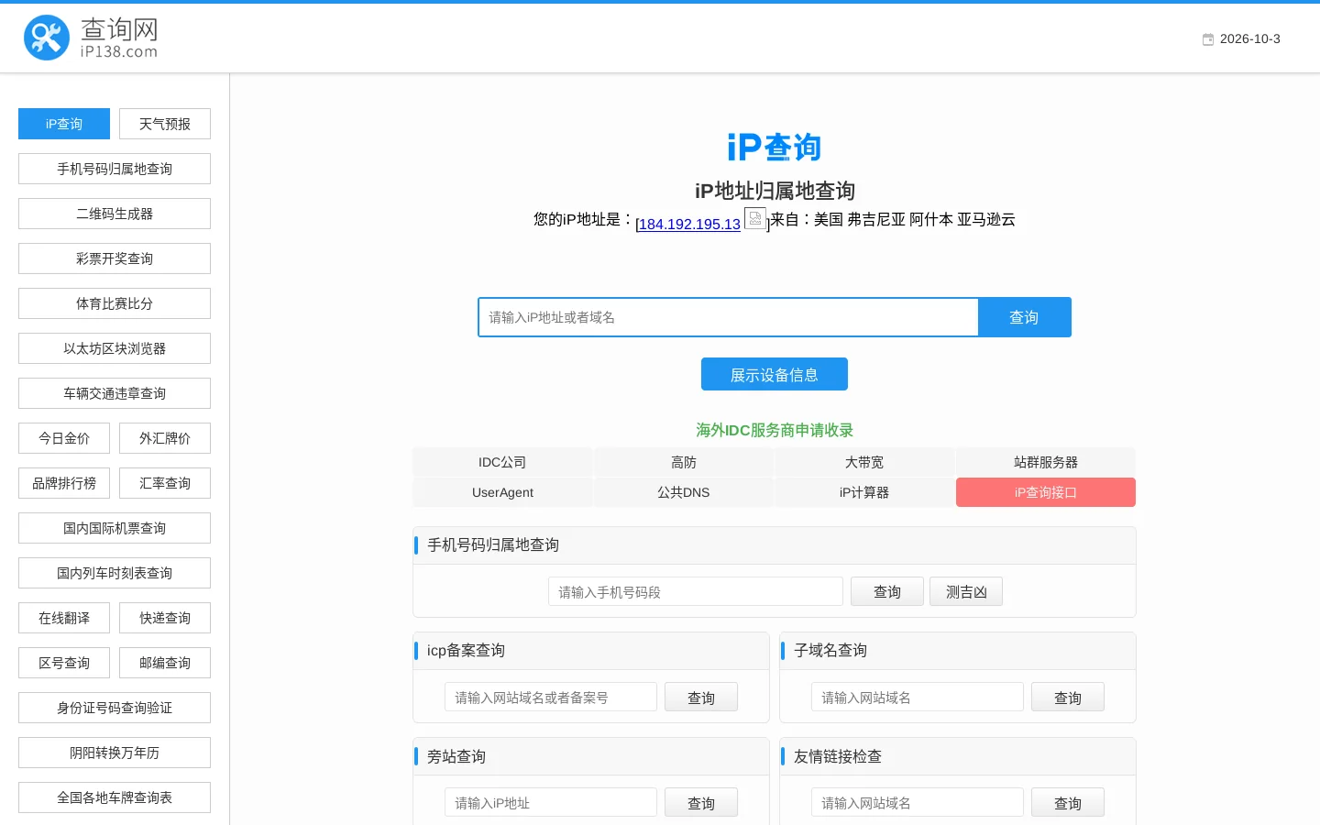
Task: Open 体育比赛比分 from the sidebar
Action: coord(115,303)
